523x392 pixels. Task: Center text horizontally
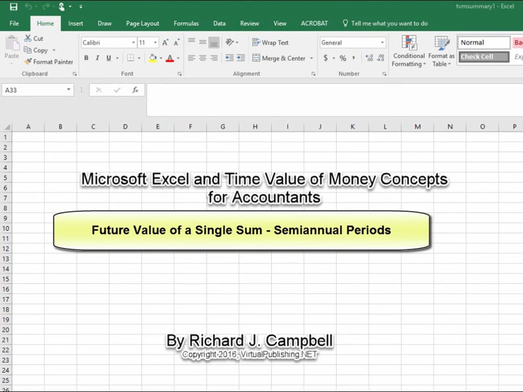click(x=202, y=58)
